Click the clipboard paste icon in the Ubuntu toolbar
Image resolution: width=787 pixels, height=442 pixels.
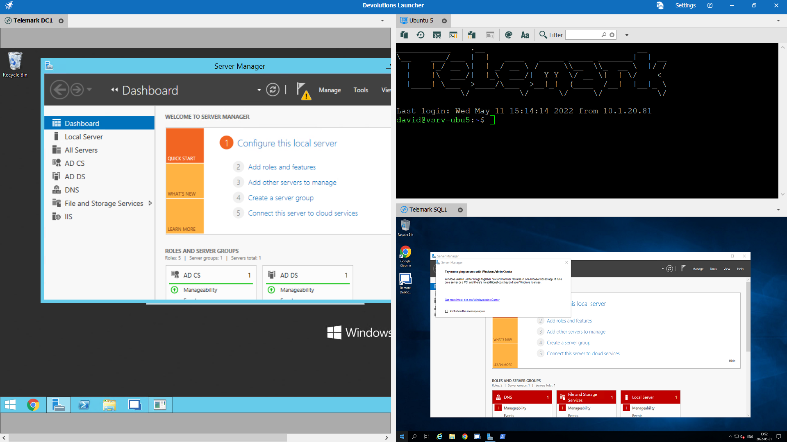(x=404, y=35)
